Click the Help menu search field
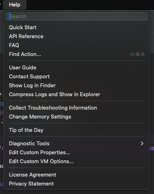 point(76,16)
